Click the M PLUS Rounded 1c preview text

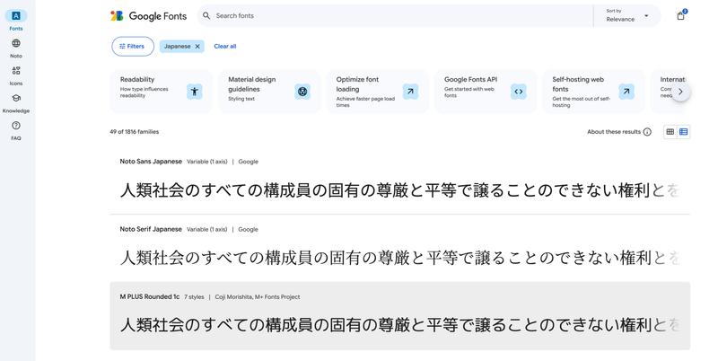(399, 325)
